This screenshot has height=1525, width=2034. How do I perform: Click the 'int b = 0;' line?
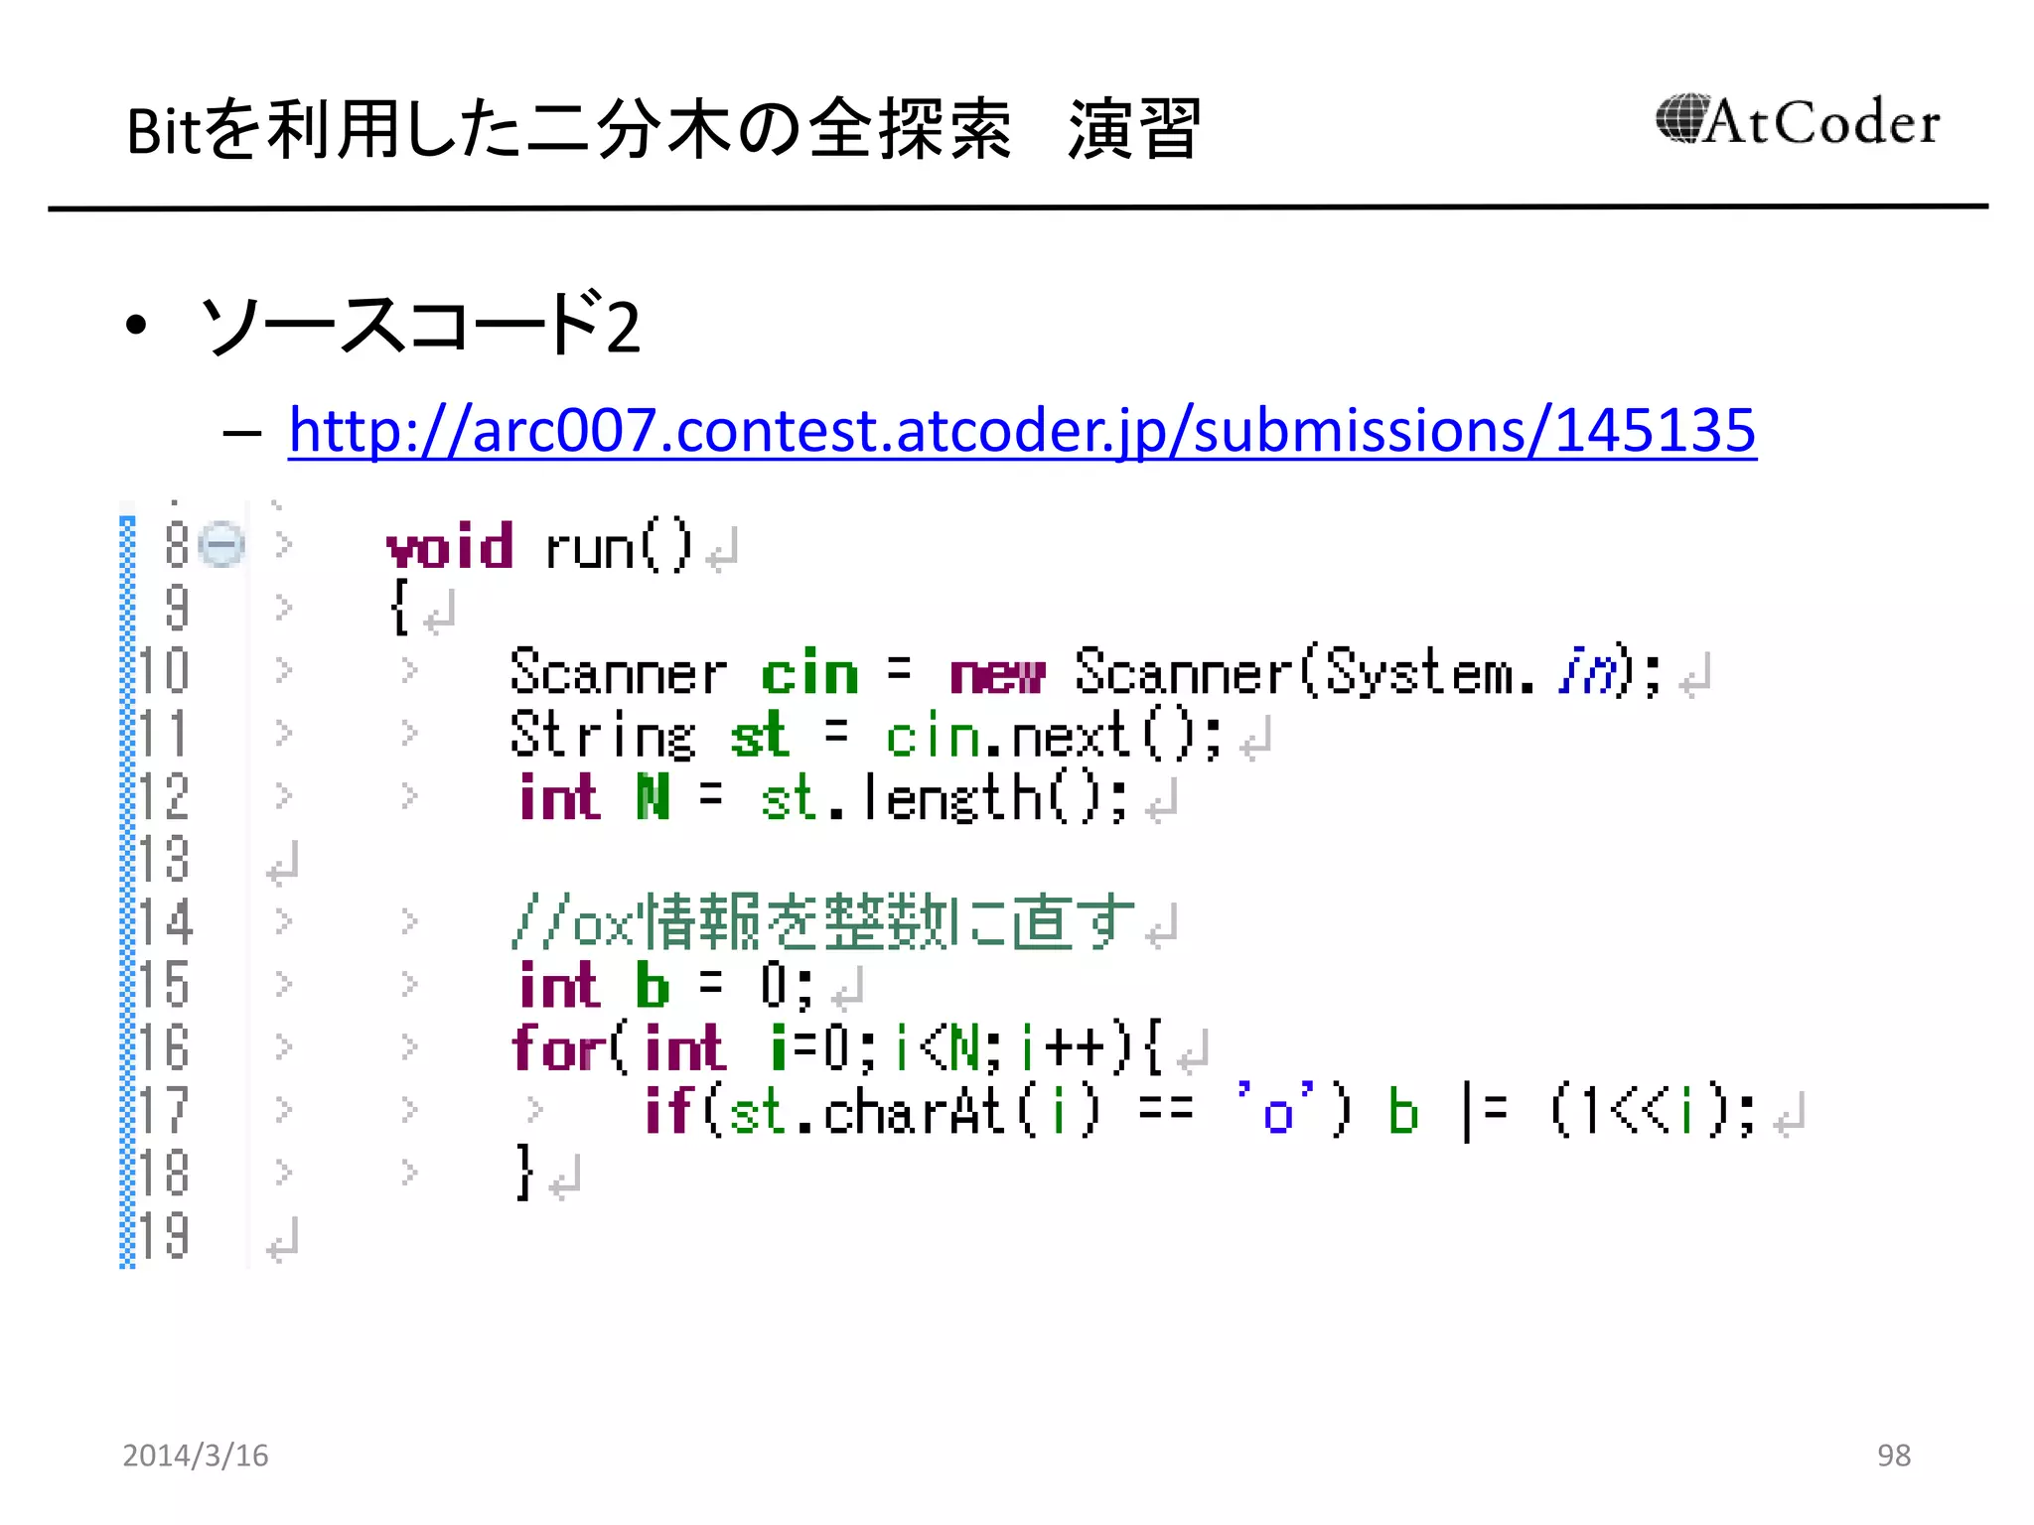click(666, 986)
